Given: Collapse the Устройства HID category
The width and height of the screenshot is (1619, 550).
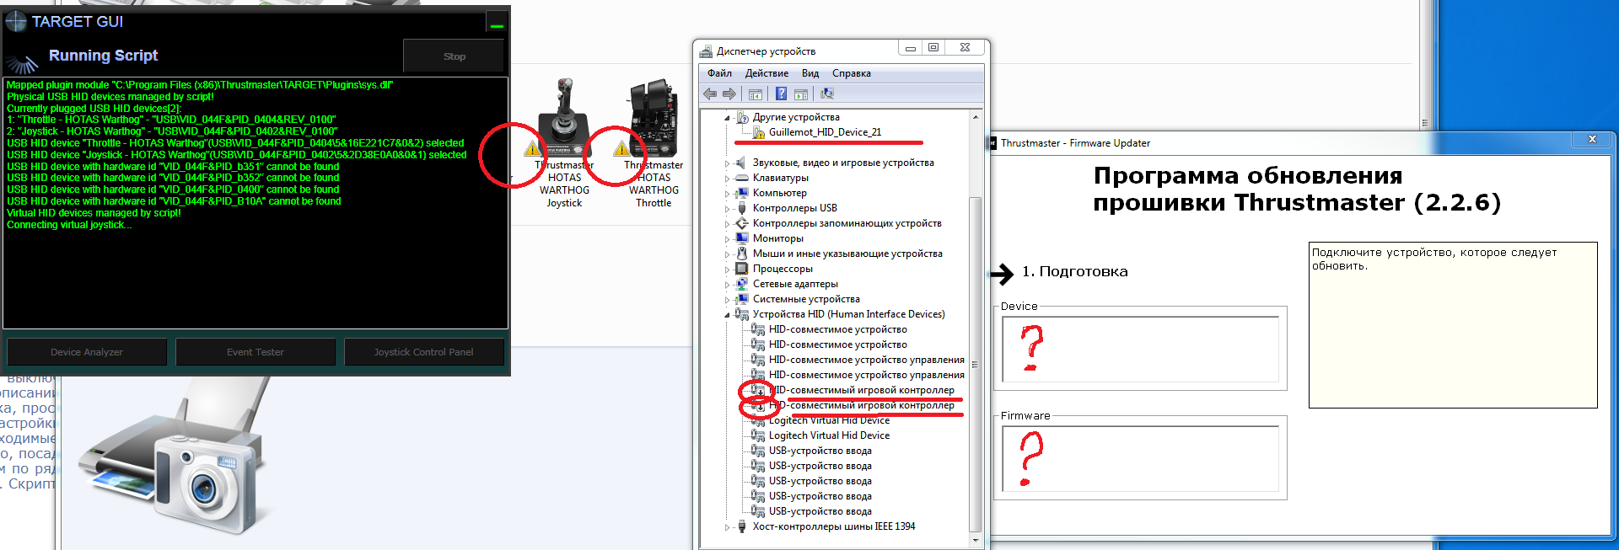Looking at the screenshot, I should click(x=728, y=315).
